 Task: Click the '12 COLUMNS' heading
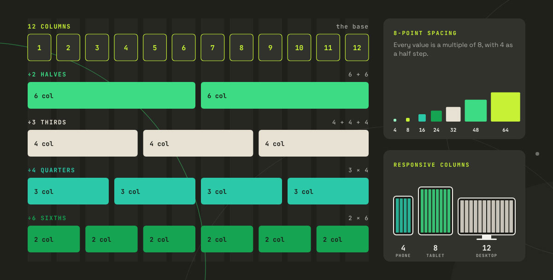pos(49,27)
